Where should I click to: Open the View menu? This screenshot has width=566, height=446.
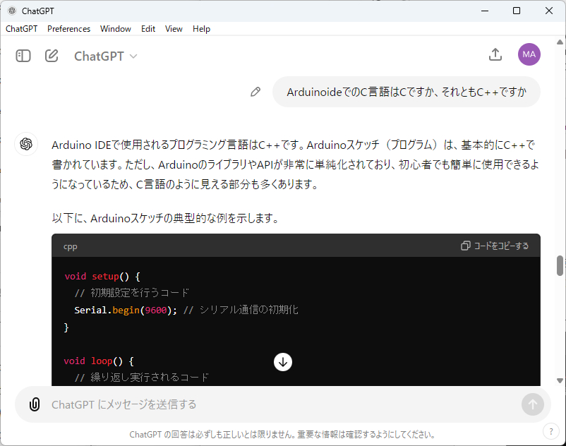click(x=174, y=29)
